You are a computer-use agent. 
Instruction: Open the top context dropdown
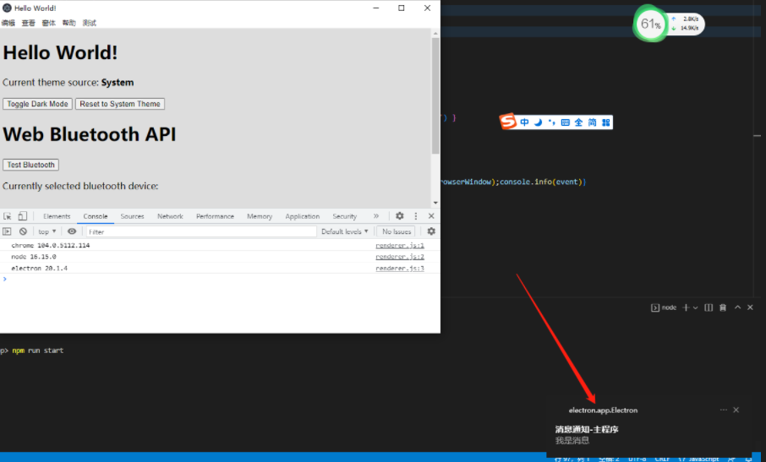(47, 231)
